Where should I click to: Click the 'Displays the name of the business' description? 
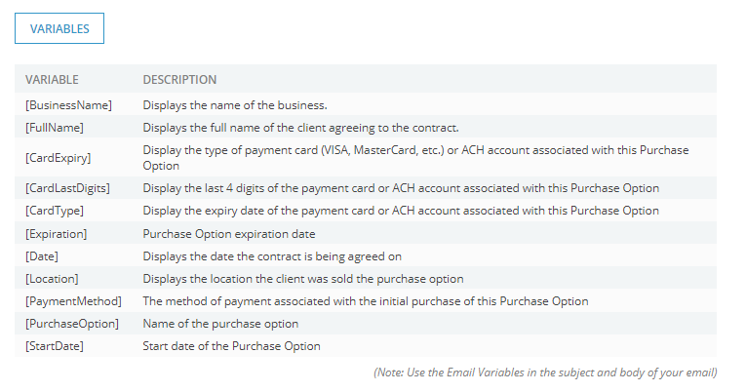(235, 105)
